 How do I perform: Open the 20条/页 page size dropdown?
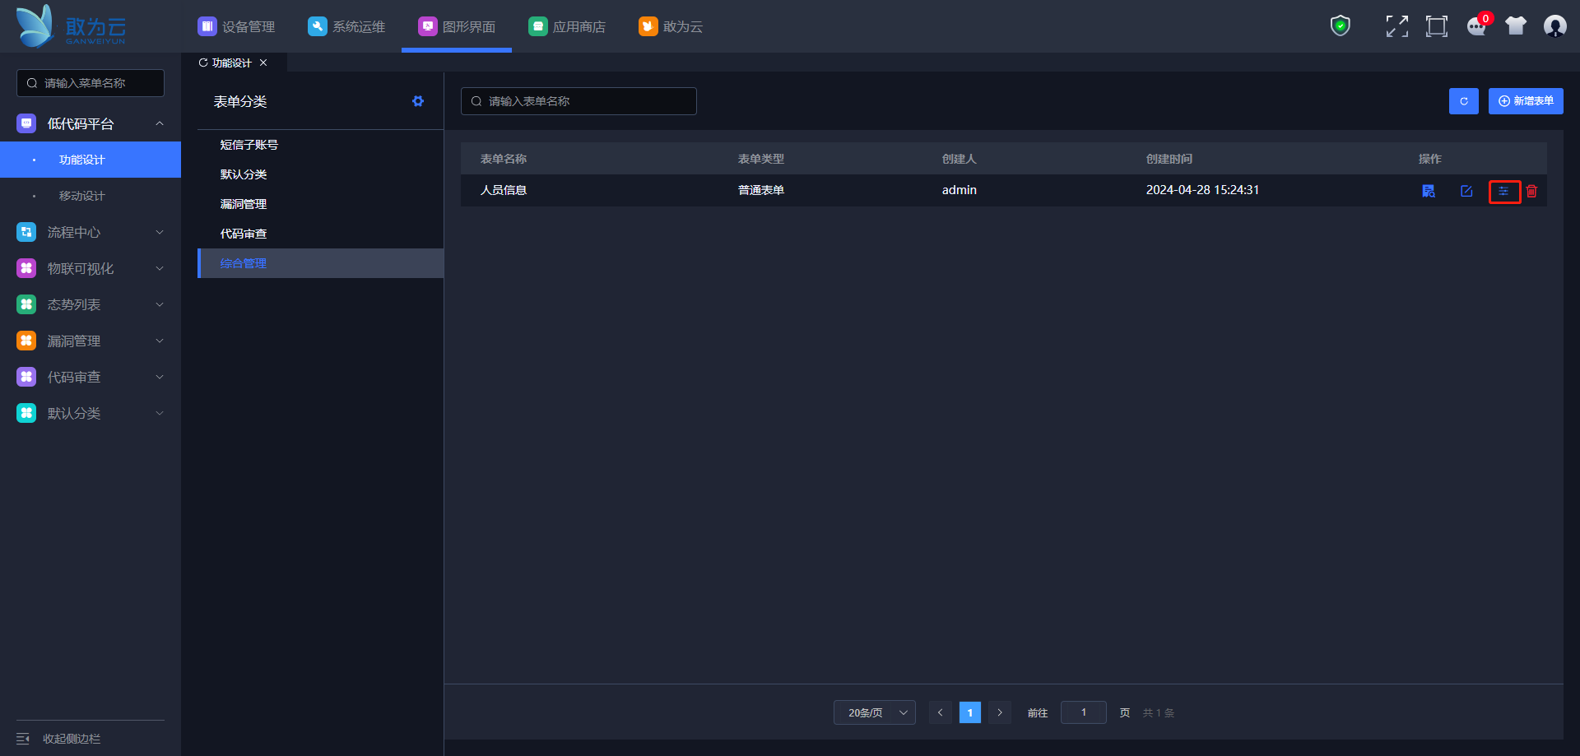tap(874, 712)
